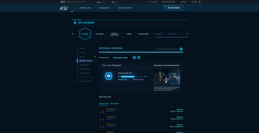Screen dimensions: 259x133
Task: Click the green lock icon beside Security
Action: (x=95, y=57)
